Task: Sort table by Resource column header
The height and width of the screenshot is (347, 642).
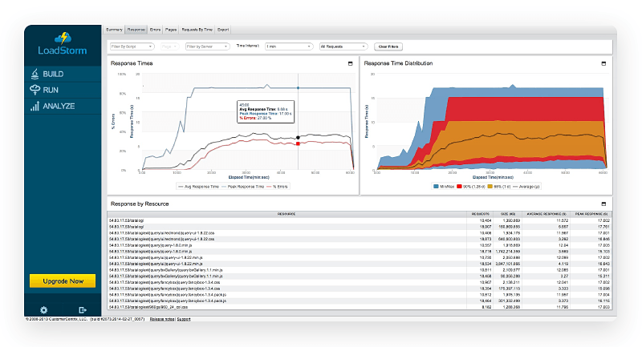Action: (286, 214)
